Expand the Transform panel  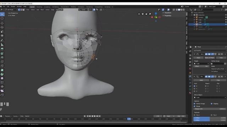(168, 13)
